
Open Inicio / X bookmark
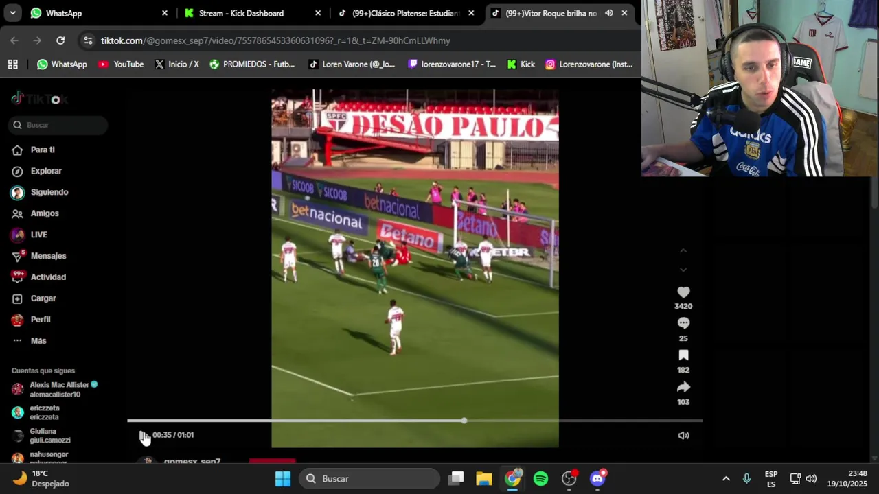176,64
